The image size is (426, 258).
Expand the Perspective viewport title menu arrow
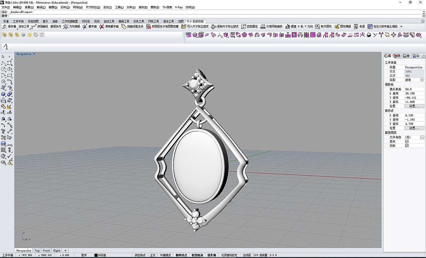coord(34,54)
